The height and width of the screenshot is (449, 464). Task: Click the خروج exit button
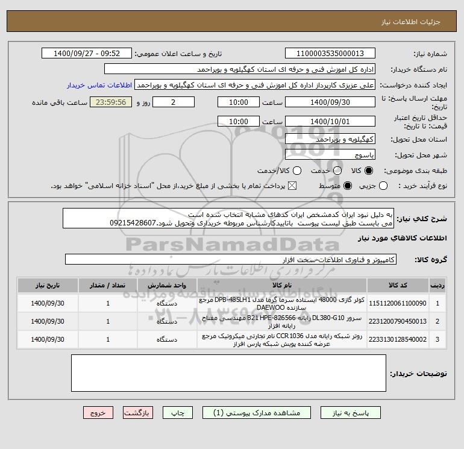98,413
